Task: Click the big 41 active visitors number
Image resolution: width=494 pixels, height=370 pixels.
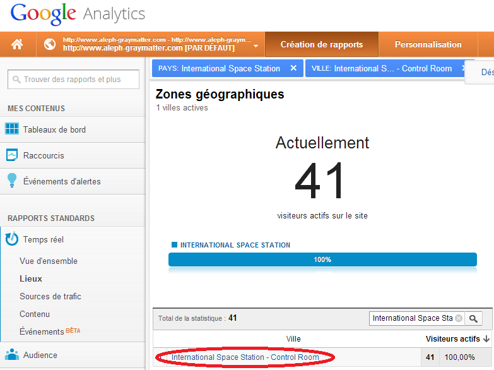Action: click(x=320, y=180)
